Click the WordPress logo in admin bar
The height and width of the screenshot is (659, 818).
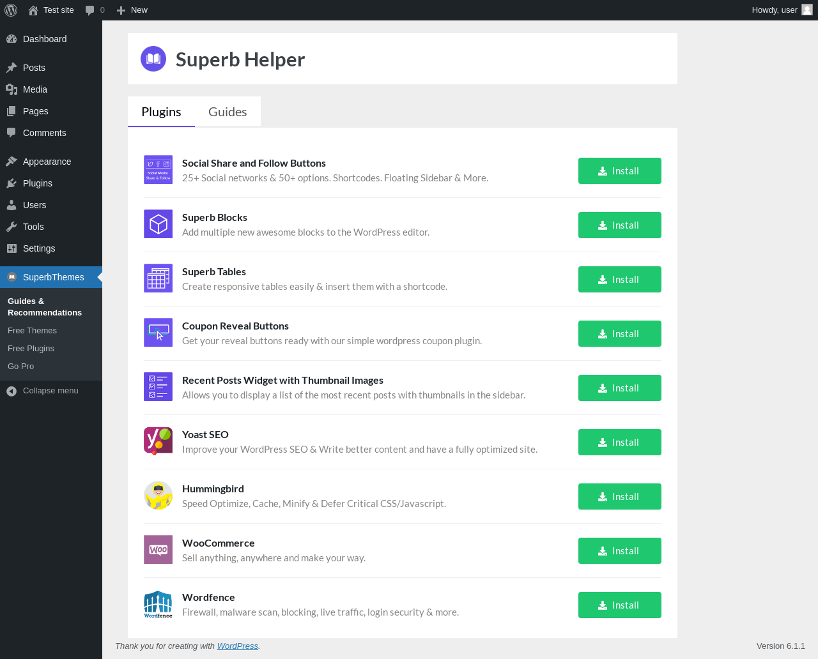[x=11, y=10]
